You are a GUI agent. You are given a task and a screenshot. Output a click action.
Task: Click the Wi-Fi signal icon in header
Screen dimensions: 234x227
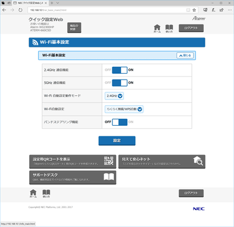35,42
